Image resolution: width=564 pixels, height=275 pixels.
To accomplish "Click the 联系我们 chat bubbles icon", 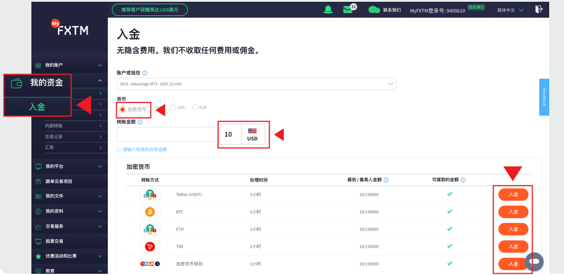I will pyautogui.click(x=374, y=9).
